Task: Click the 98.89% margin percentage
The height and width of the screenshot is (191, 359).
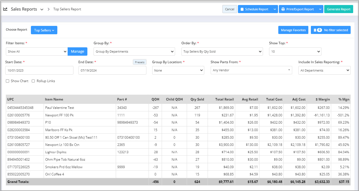Action: (x=344, y=160)
